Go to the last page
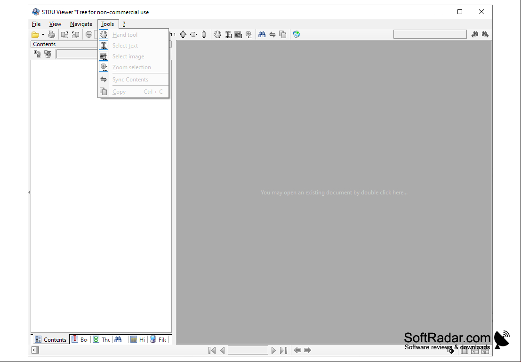 [283, 350]
